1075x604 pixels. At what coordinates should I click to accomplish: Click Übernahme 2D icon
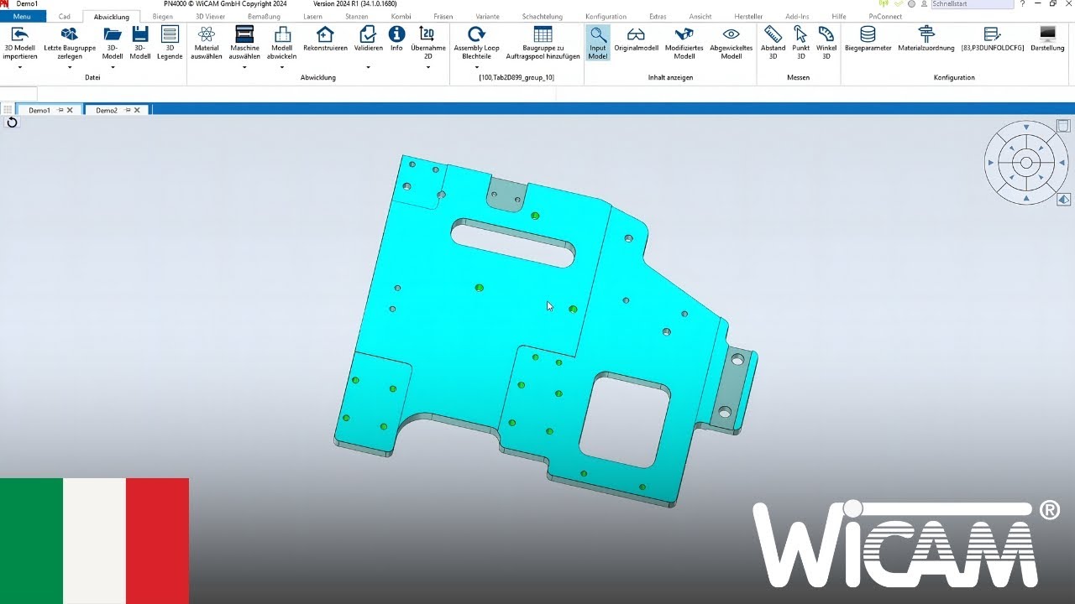click(x=427, y=35)
